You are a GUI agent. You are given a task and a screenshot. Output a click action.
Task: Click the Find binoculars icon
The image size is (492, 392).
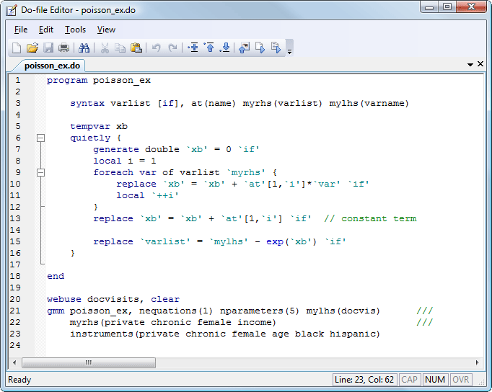pos(84,48)
